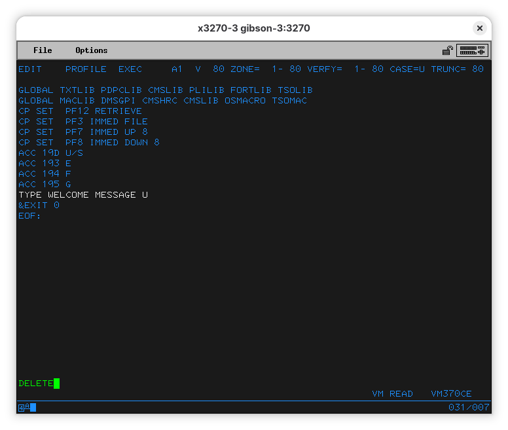The height and width of the screenshot is (430, 508).
Task: Click the CP SET PF7 IMMED UP line
Action: click(83, 132)
